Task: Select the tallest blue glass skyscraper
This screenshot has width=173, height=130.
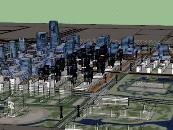Action: (x=55, y=35)
